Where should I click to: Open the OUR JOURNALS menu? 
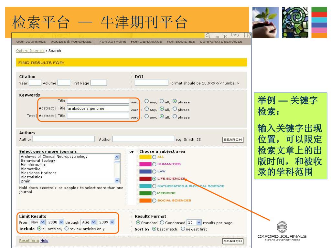[x=31, y=42]
